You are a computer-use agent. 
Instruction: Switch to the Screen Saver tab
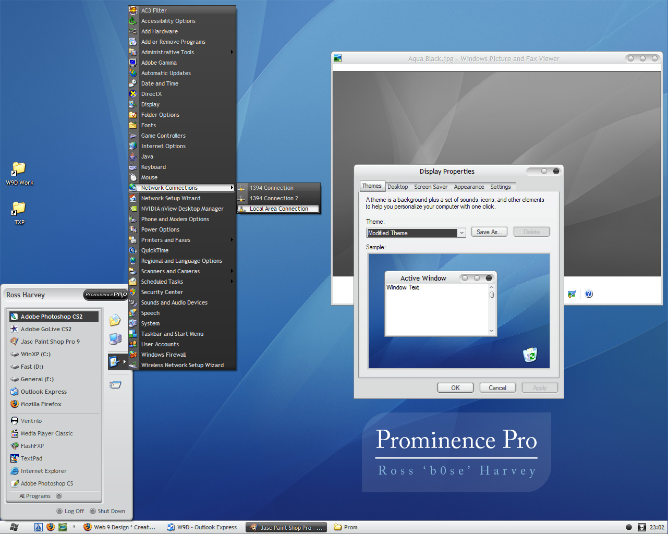pyautogui.click(x=431, y=187)
